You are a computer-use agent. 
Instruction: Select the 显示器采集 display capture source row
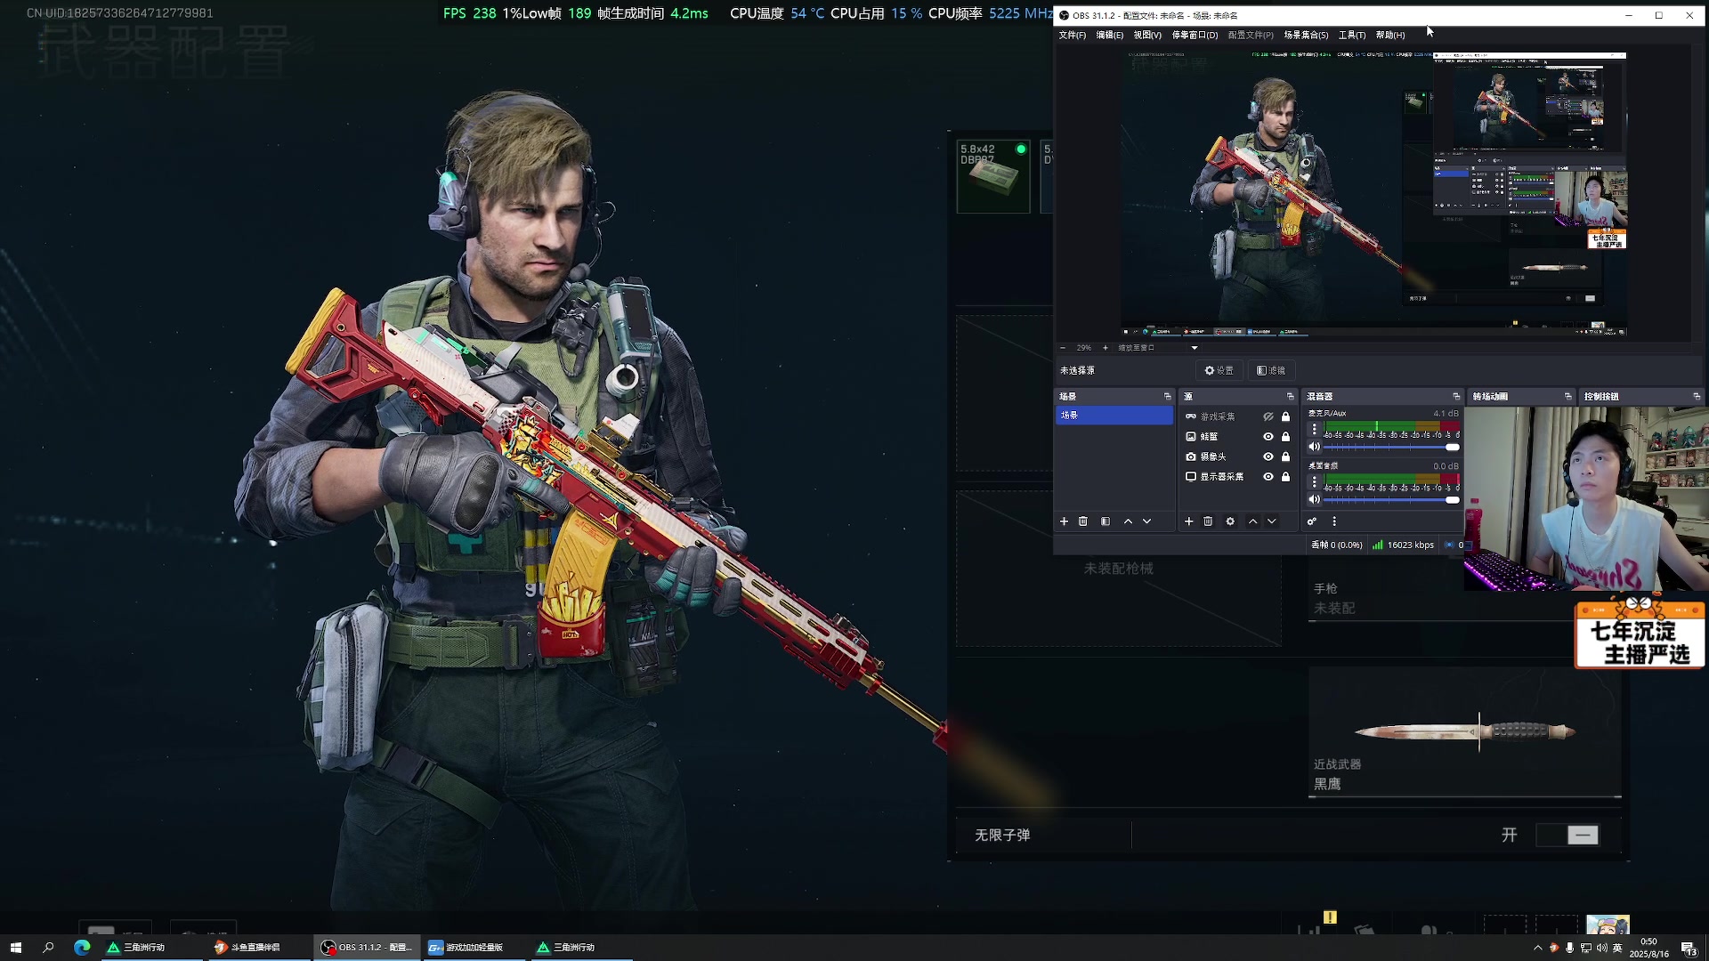coord(1237,477)
